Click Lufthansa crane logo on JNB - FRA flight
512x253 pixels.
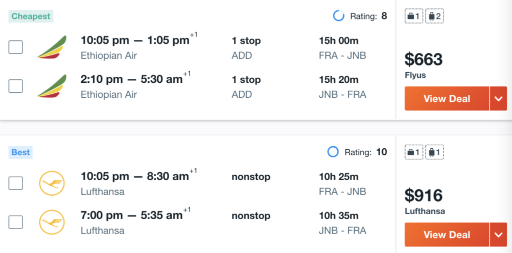click(52, 222)
